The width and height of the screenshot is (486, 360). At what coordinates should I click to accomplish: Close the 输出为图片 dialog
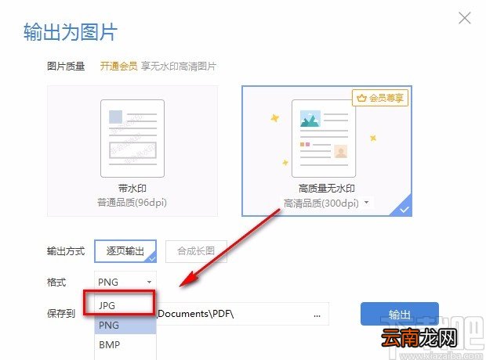(465, 18)
